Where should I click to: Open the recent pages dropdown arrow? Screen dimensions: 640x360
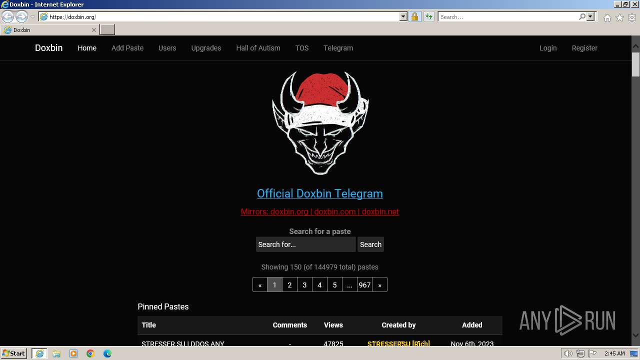[x=32, y=17]
